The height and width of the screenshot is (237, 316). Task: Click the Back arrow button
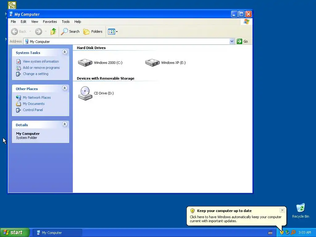click(15, 31)
